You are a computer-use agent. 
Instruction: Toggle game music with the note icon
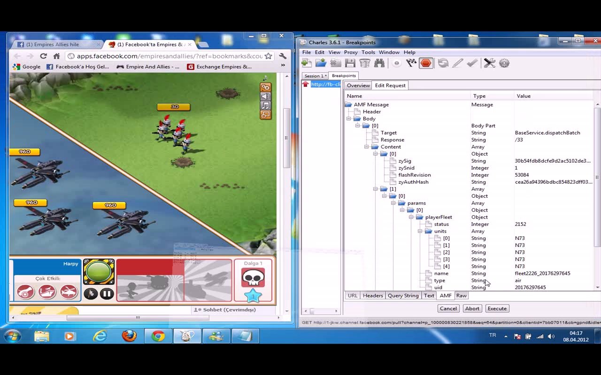pyautogui.click(x=266, y=106)
